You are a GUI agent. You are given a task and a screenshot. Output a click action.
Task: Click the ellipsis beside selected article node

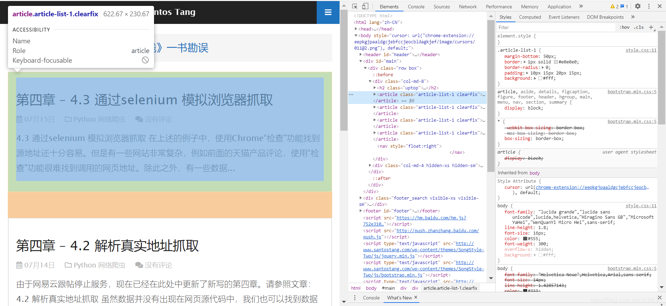(x=351, y=94)
